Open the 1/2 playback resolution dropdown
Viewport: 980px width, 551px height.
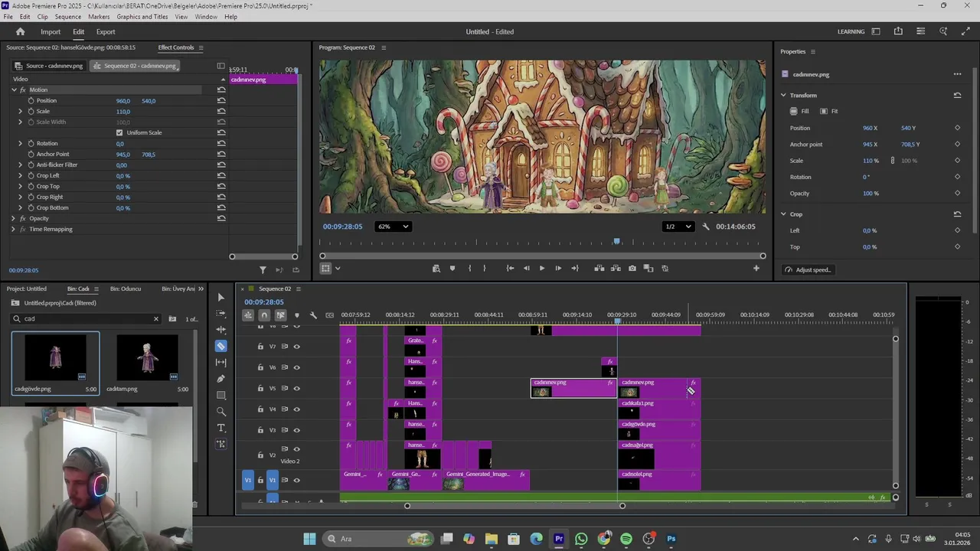[x=678, y=227]
